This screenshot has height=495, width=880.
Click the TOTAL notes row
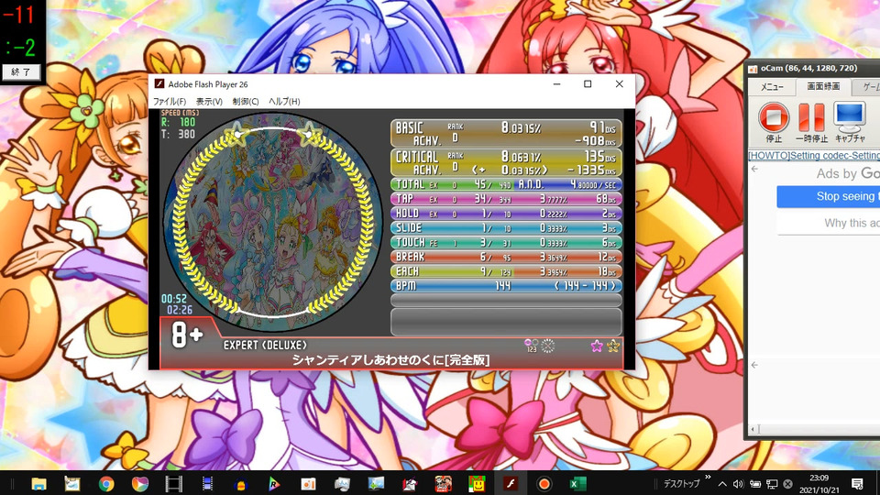506,184
